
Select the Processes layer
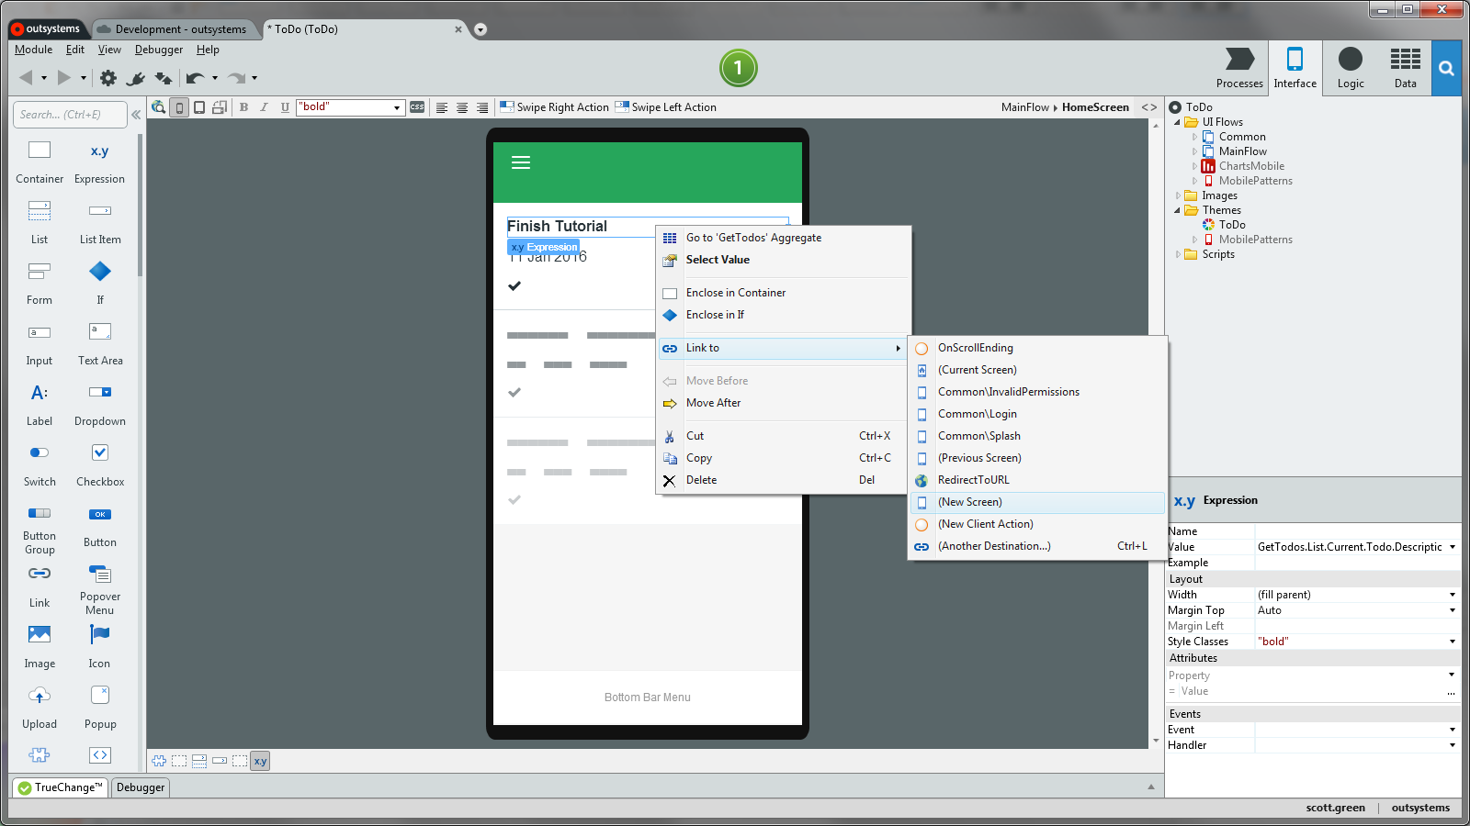pos(1239,67)
